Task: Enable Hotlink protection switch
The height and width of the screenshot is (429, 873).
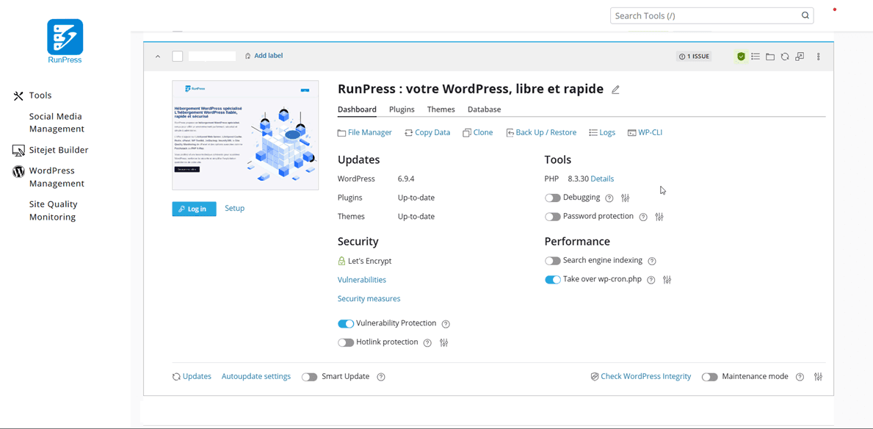Action: point(346,342)
